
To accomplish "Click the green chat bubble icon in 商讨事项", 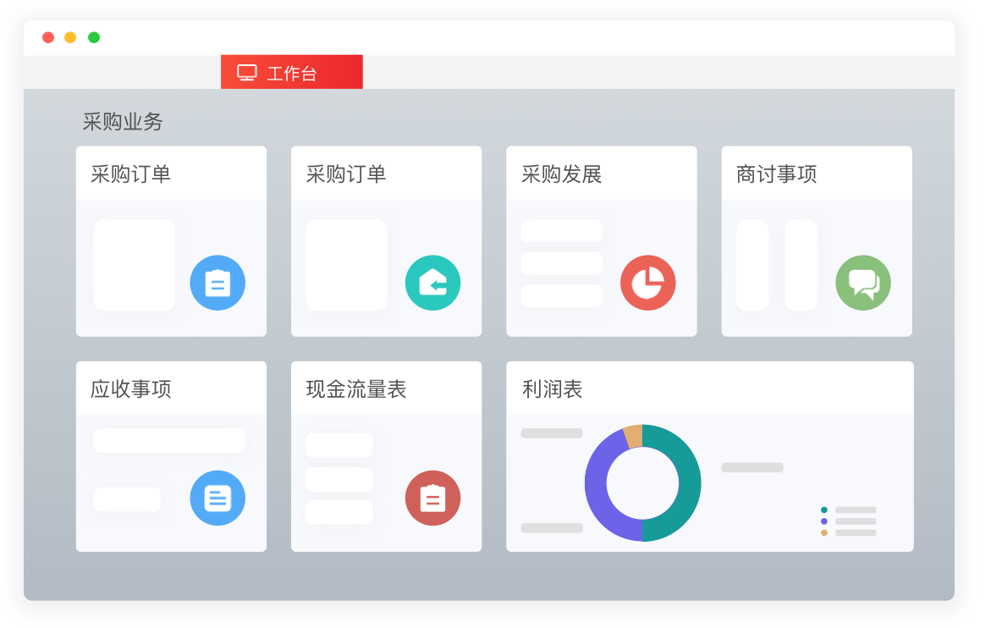I will click(863, 283).
